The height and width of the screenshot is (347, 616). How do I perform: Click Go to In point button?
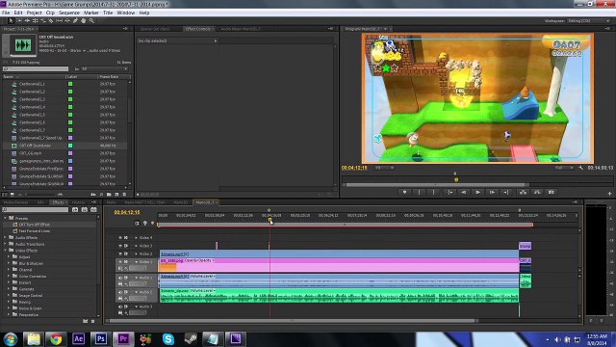pyautogui.click(x=449, y=192)
